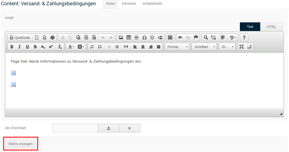Open the special character Omega picker
The width and height of the screenshot is (289, 152).
(144, 38)
